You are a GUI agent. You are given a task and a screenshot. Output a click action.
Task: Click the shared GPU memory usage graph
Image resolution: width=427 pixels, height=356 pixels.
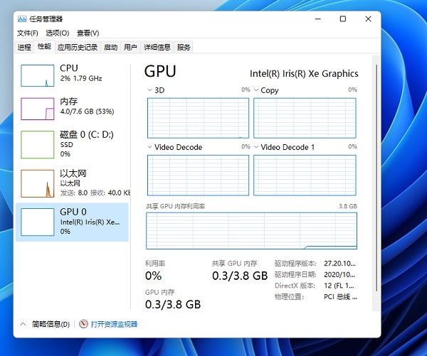251,230
